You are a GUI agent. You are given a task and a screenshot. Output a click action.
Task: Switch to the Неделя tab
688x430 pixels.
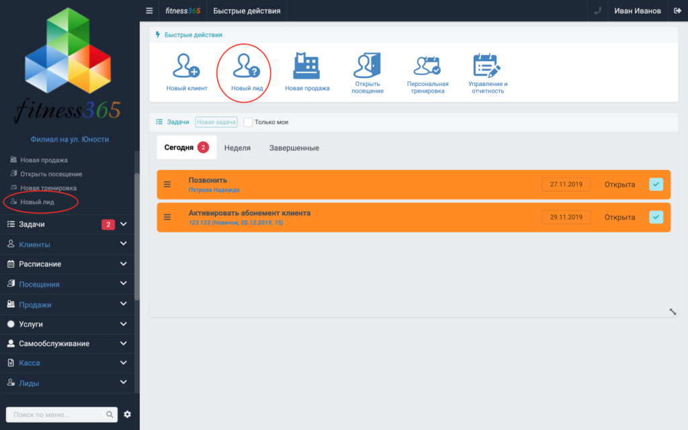[x=237, y=148]
